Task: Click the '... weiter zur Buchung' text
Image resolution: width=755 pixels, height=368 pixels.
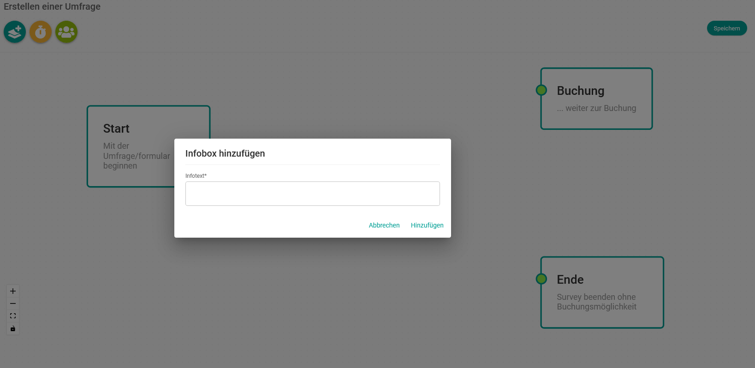Action: click(x=596, y=108)
